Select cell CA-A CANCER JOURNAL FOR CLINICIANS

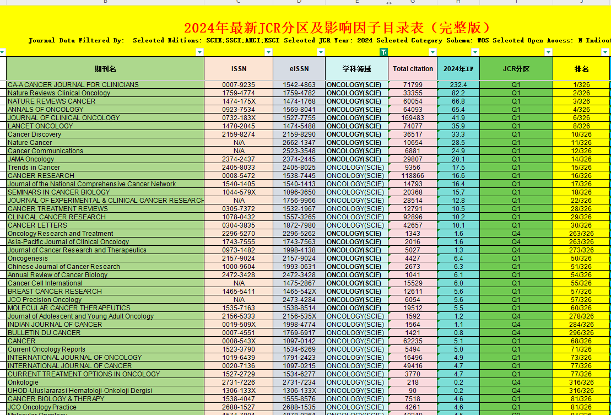coord(105,84)
